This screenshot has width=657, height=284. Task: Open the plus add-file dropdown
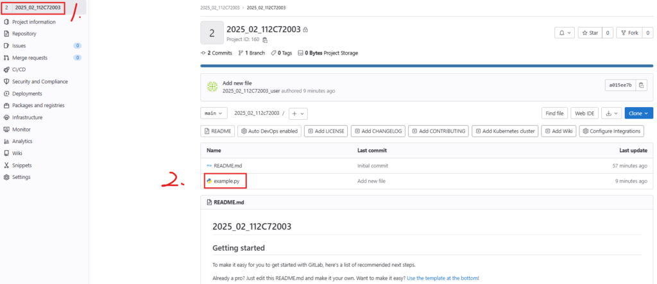tap(298, 113)
